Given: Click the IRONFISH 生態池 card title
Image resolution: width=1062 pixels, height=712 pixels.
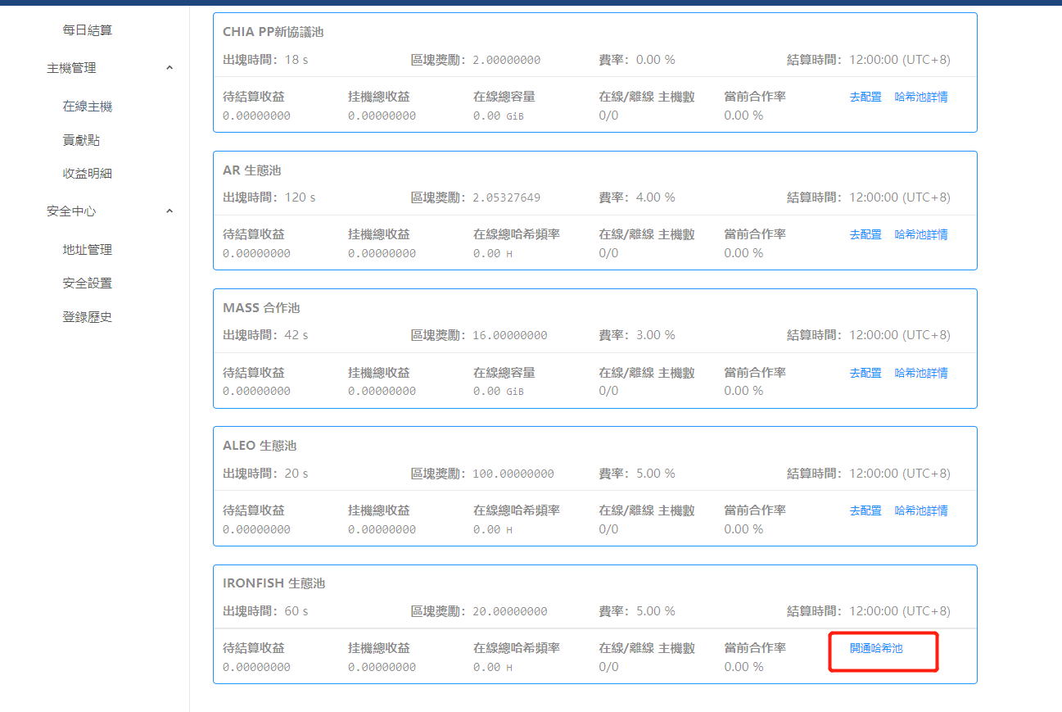Looking at the screenshot, I should coord(273,583).
